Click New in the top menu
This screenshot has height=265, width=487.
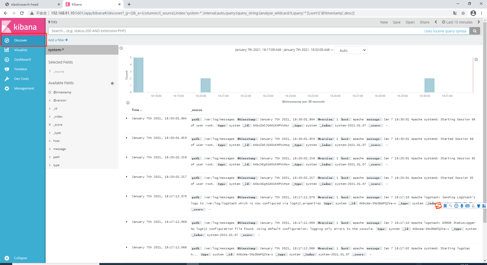pyautogui.click(x=384, y=22)
